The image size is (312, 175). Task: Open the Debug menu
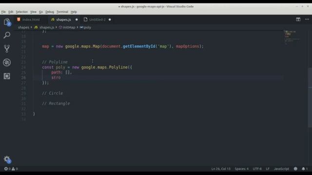[50, 12]
